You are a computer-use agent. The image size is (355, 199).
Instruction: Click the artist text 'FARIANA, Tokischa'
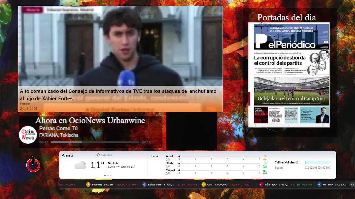pyautogui.click(x=59, y=135)
